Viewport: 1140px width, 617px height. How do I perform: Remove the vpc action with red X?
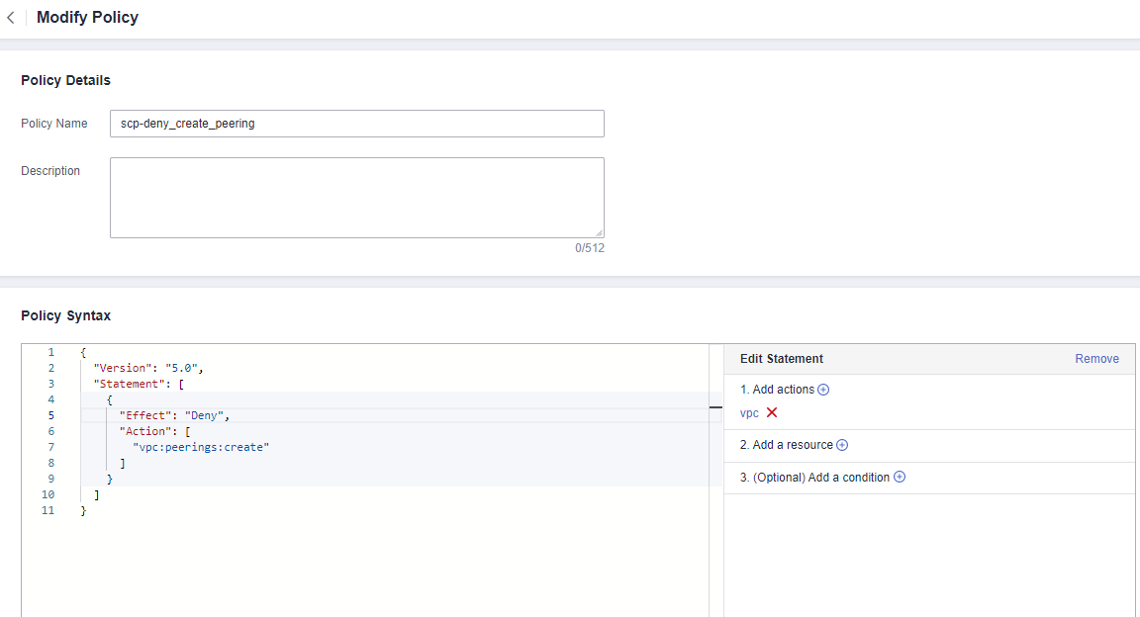pyautogui.click(x=772, y=412)
